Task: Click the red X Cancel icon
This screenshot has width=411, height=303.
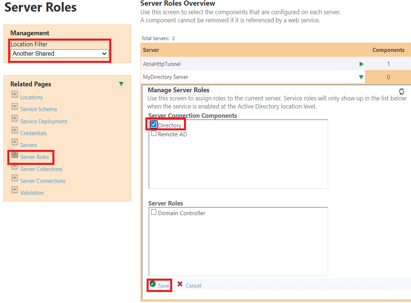Action: point(180,284)
